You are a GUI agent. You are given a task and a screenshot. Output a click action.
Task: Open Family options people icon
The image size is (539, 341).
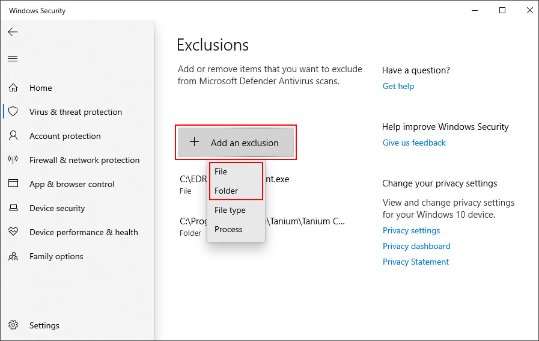point(13,256)
